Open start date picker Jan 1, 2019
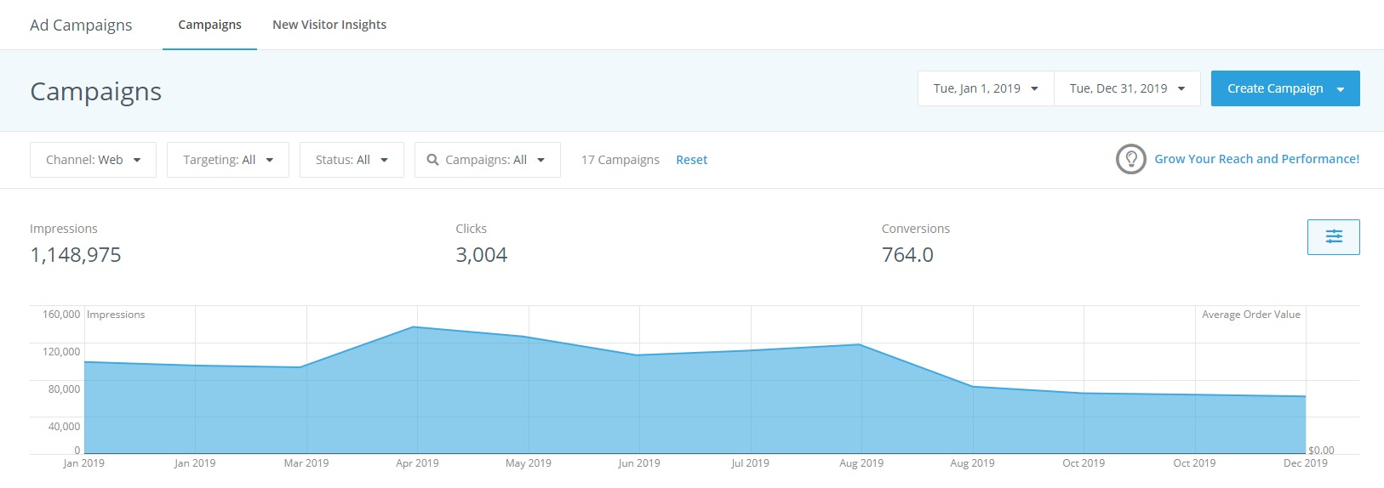The height and width of the screenshot is (488, 1384). click(986, 88)
